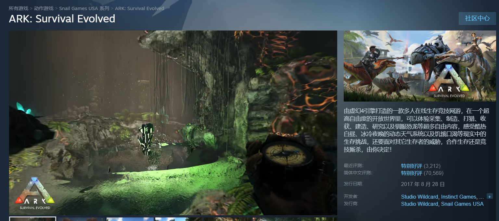
Task: Select the third media thumbnail with blue sky
Action: coord(130,219)
